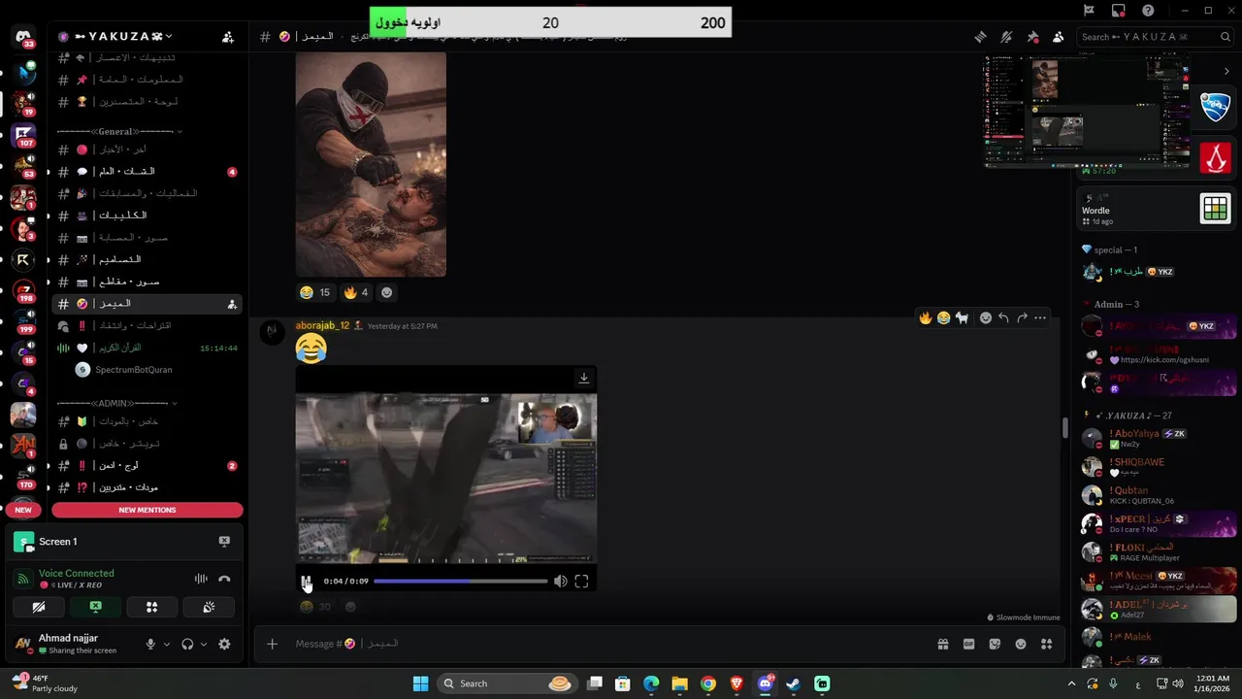Click the plus attach button in message box
The width and height of the screenshot is (1242, 699).
coord(273,644)
